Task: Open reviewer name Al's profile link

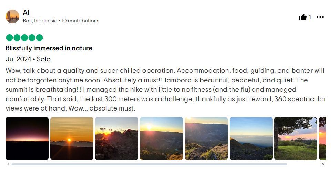Action: pyautogui.click(x=26, y=13)
